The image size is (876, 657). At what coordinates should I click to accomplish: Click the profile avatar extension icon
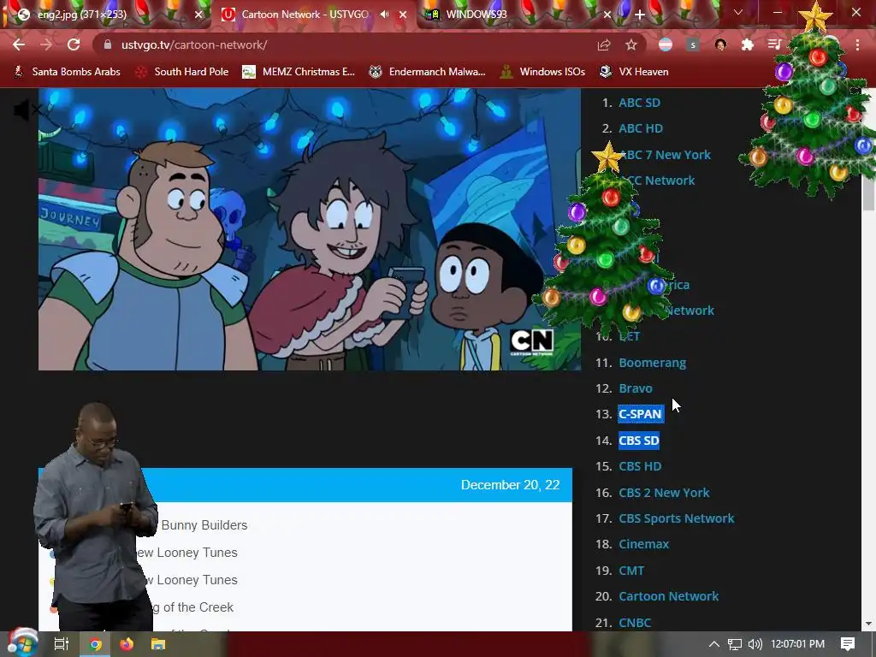coord(720,44)
